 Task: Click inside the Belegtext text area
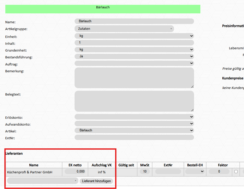pyautogui.click(x=134, y=101)
